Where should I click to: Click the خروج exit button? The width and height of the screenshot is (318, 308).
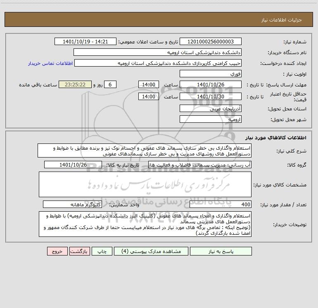pyautogui.click(x=57, y=251)
